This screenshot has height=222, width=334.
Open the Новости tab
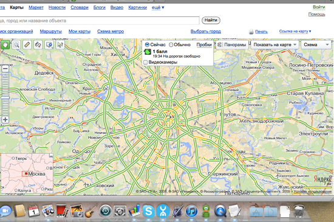coord(57,8)
